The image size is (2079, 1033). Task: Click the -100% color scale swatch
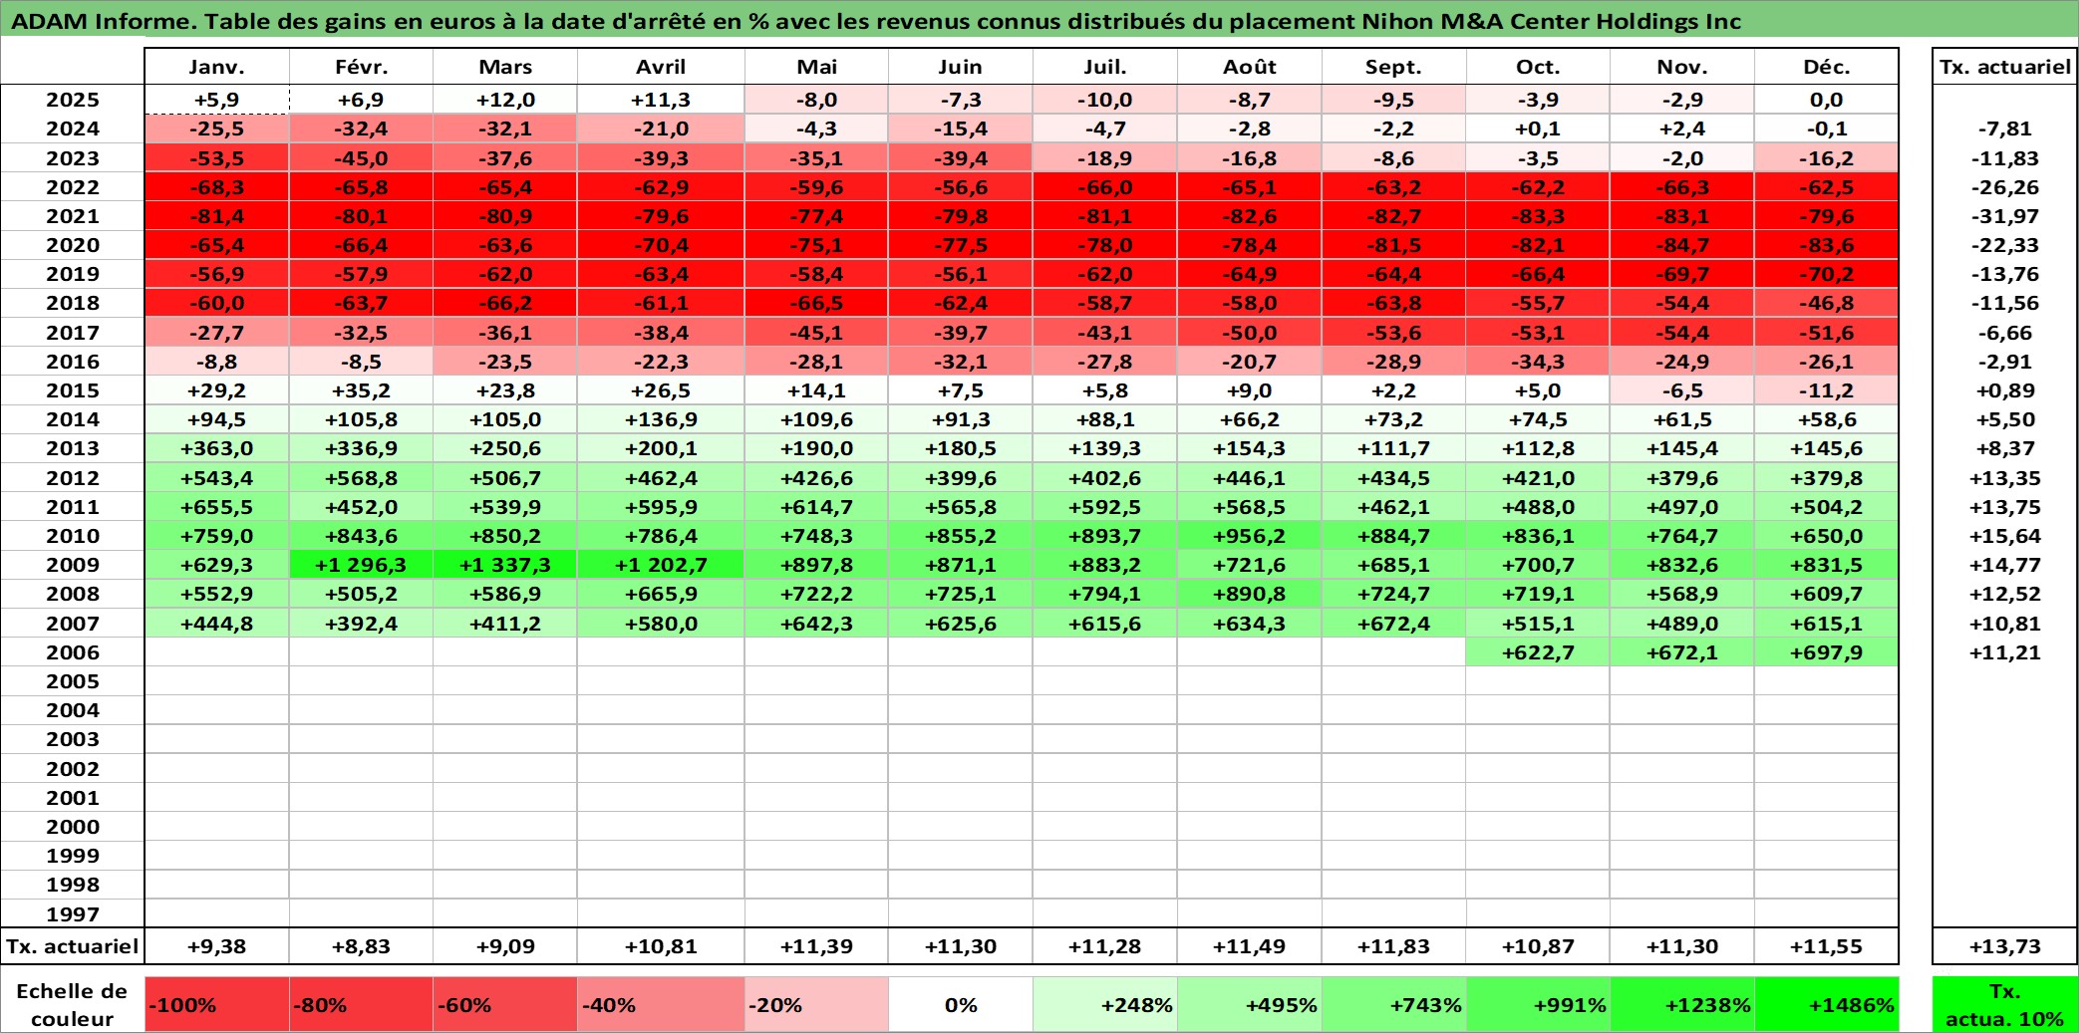216,1004
